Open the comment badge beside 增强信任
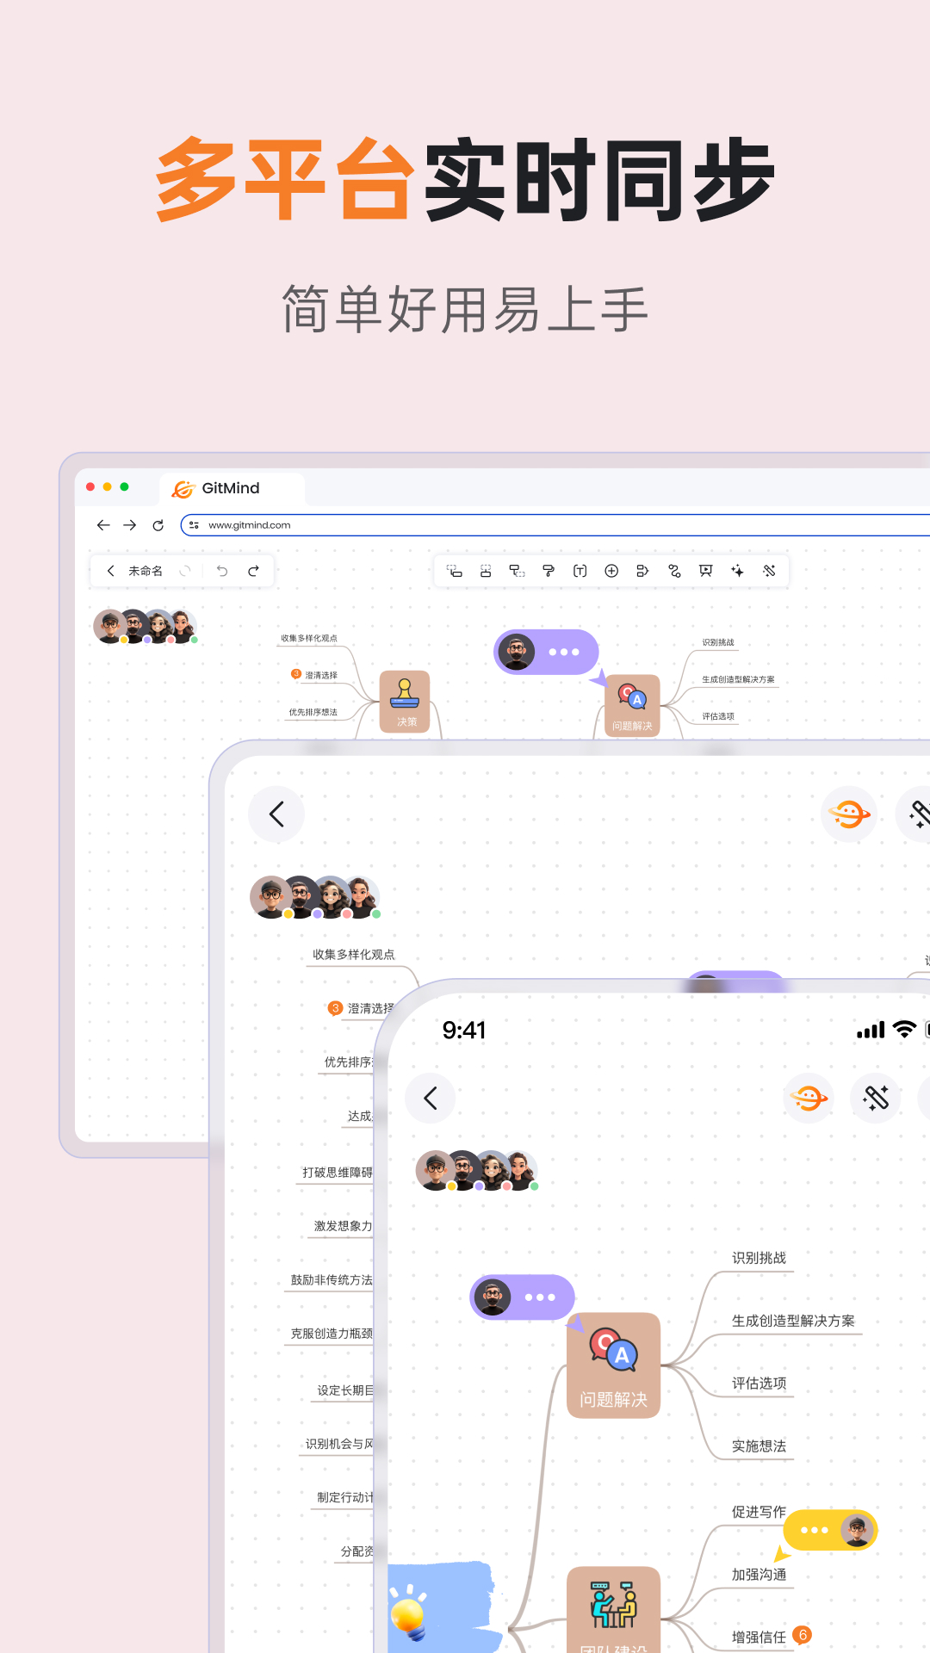This screenshot has height=1653, width=930. point(803,1634)
